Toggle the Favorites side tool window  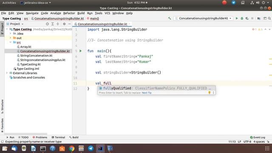[x=2, y=125]
